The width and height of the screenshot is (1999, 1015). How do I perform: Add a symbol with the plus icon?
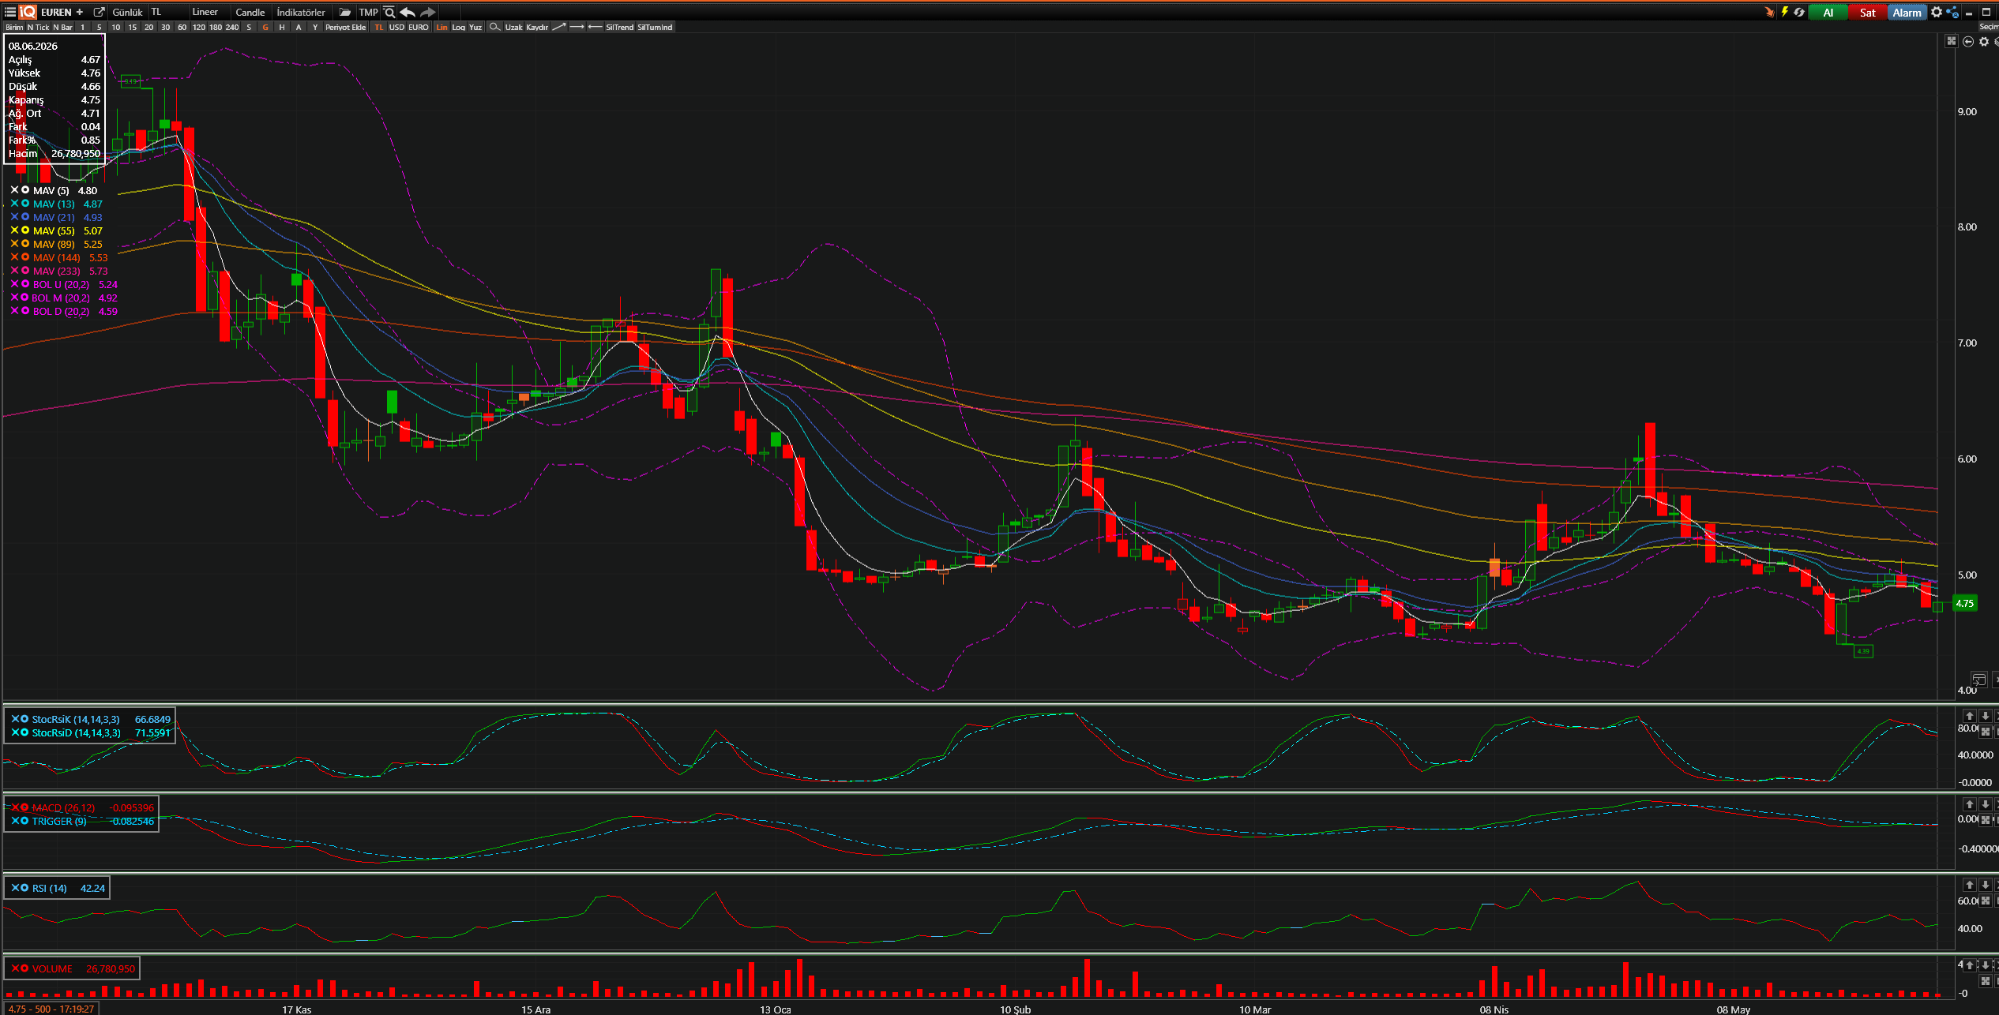tap(80, 12)
